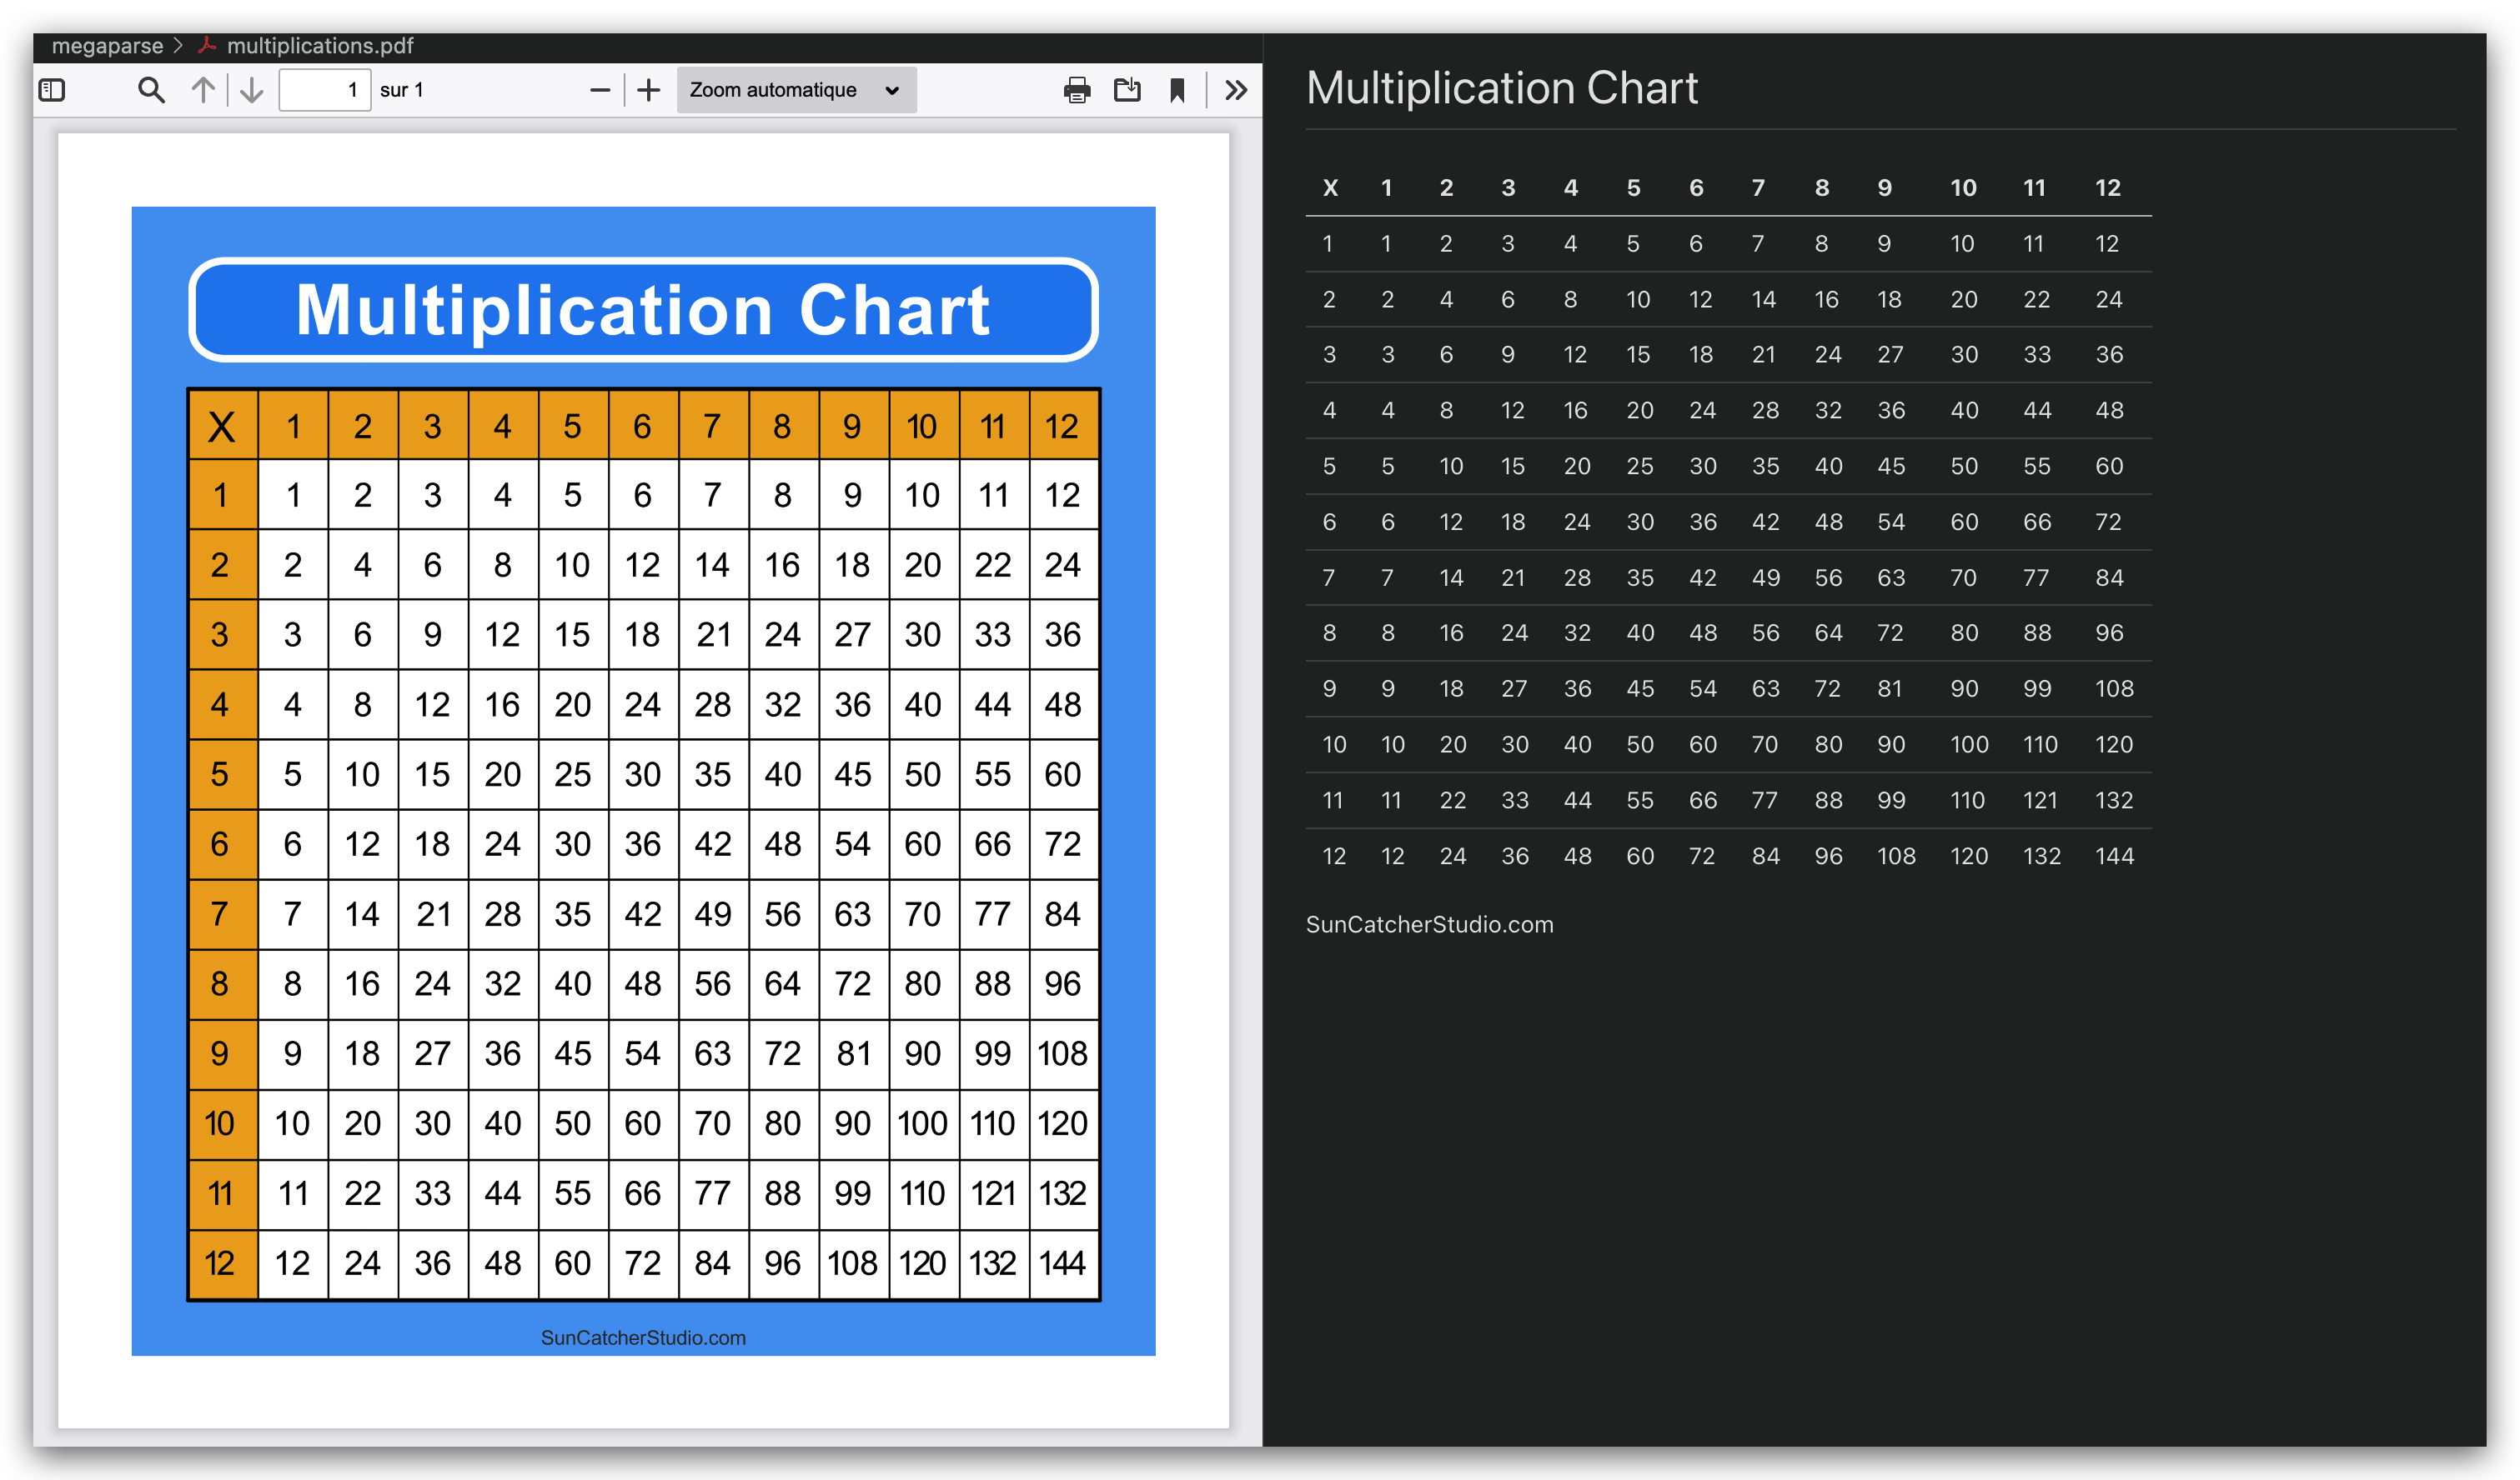Toggle the PDF sidebar panel
Viewport: 2520px width, 1480px height.
pyautogui.click(x=52, y=91)
